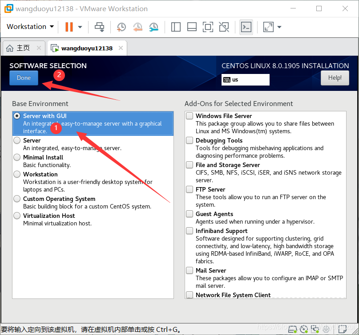The height and width of the screenshot is (335, 359).
Task: Check the Windows File Server add-on
Action: pyautogui.click(x=190, y=116)
